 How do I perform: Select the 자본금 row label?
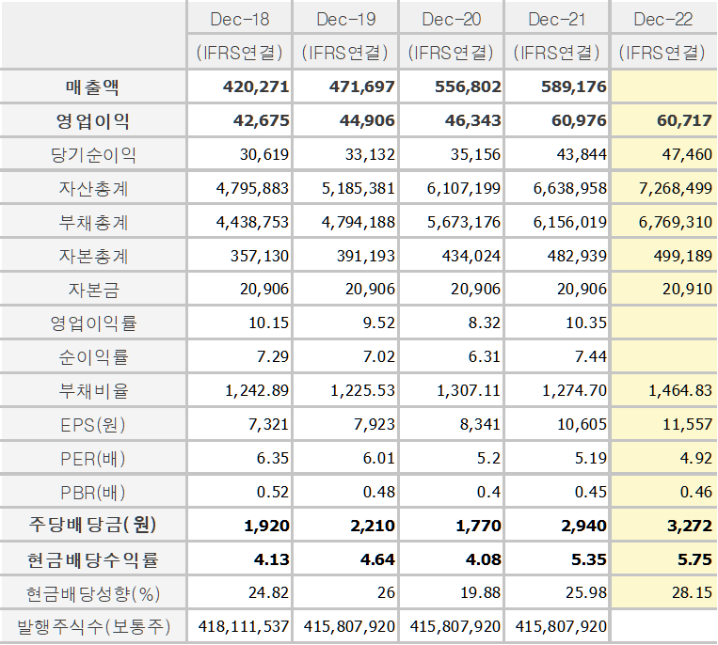click(x=93, y=290)
